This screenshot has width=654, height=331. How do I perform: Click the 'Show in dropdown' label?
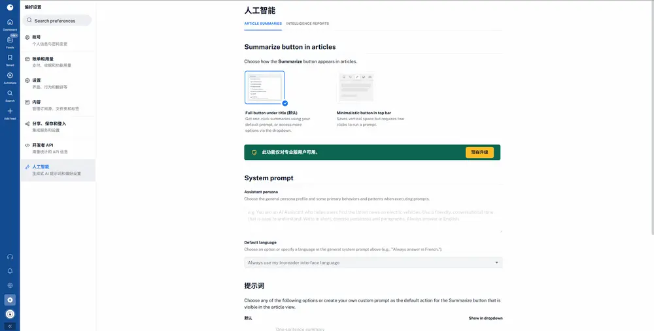(x=485, y=318)
